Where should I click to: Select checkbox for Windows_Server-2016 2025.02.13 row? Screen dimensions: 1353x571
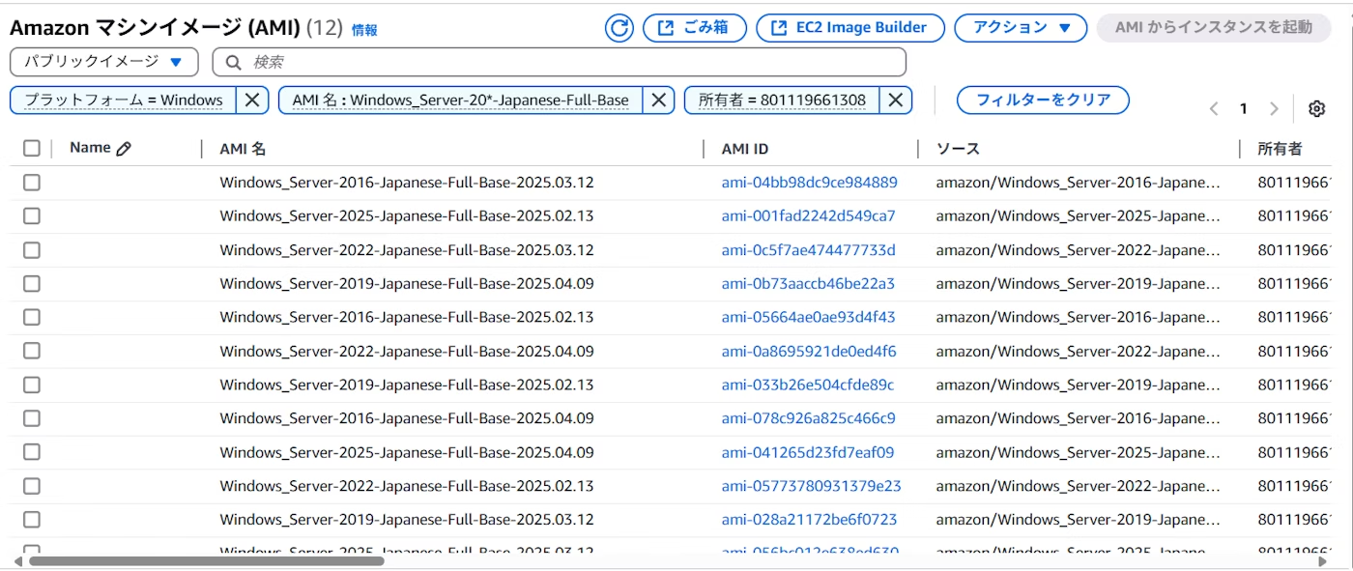coord(32,317)
